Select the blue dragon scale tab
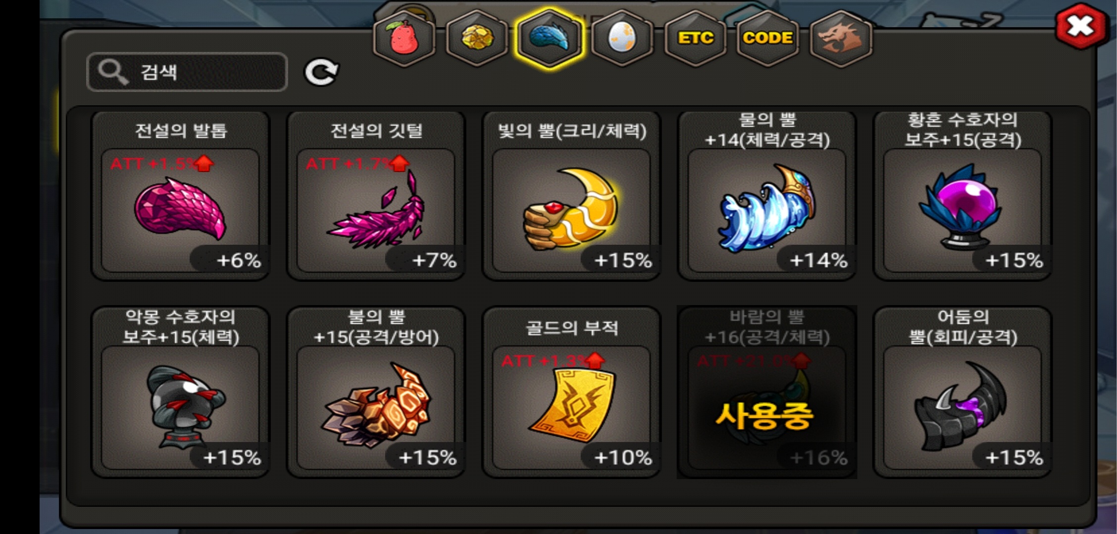Viewport: 1117px width, 534px height. pyautogui.click(x=549, y=38)
